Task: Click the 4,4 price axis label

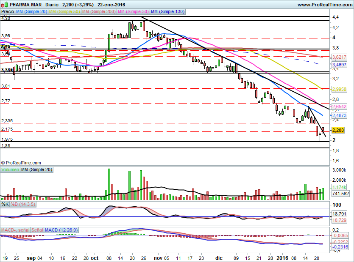Action: point(335,17)
